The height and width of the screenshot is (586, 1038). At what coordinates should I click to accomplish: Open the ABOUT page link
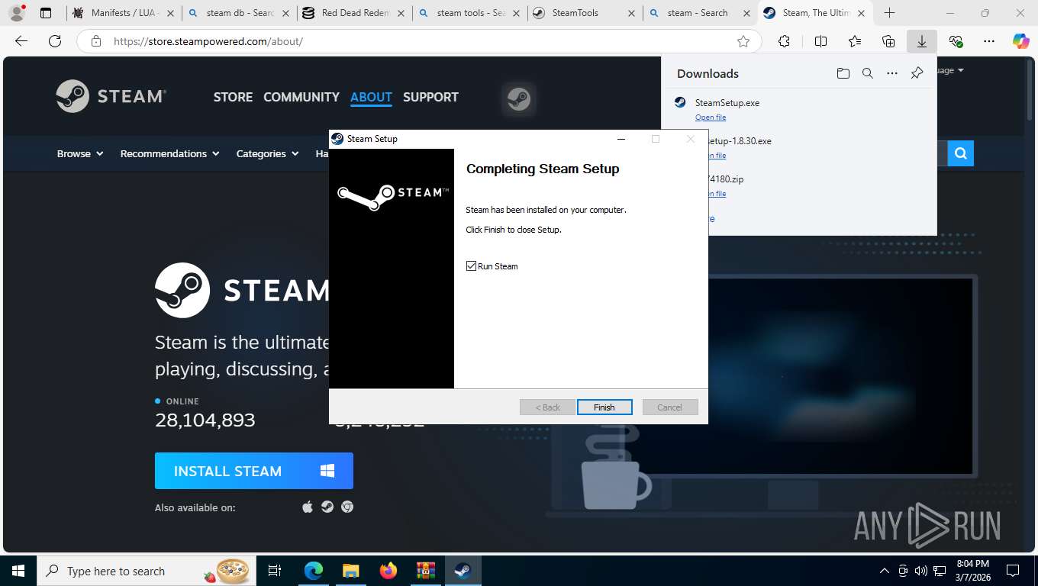click(371, 97)
